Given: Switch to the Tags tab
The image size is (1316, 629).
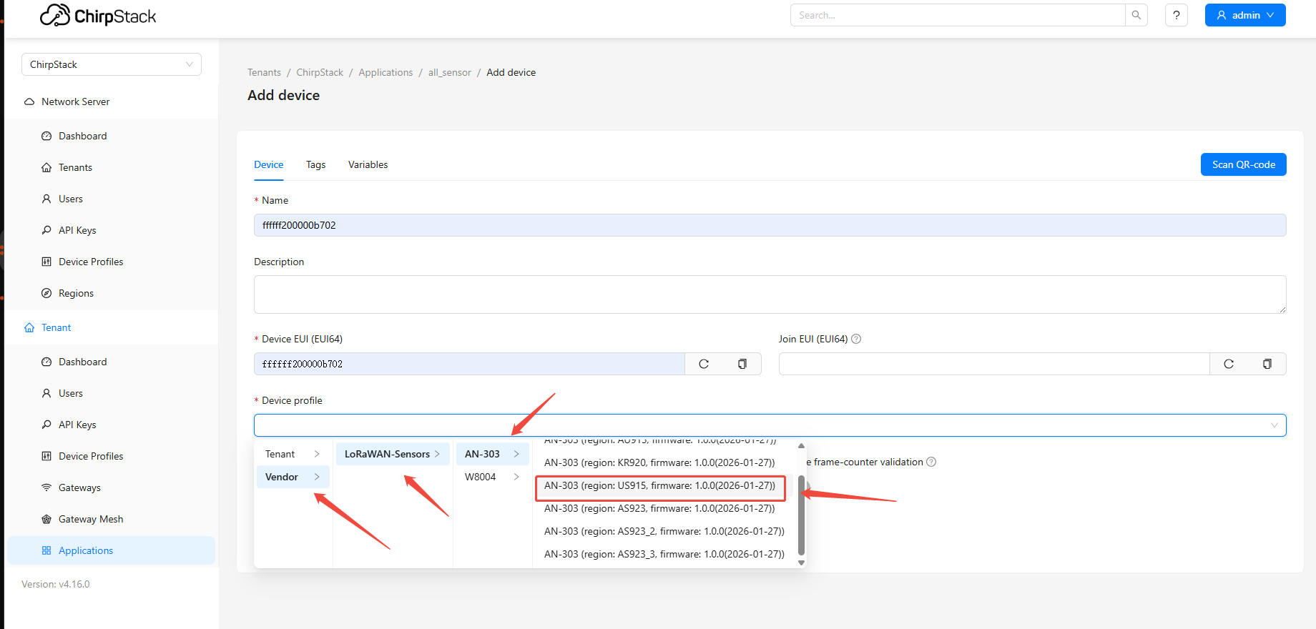Looking at the screenshot, I should coord(315,164).
